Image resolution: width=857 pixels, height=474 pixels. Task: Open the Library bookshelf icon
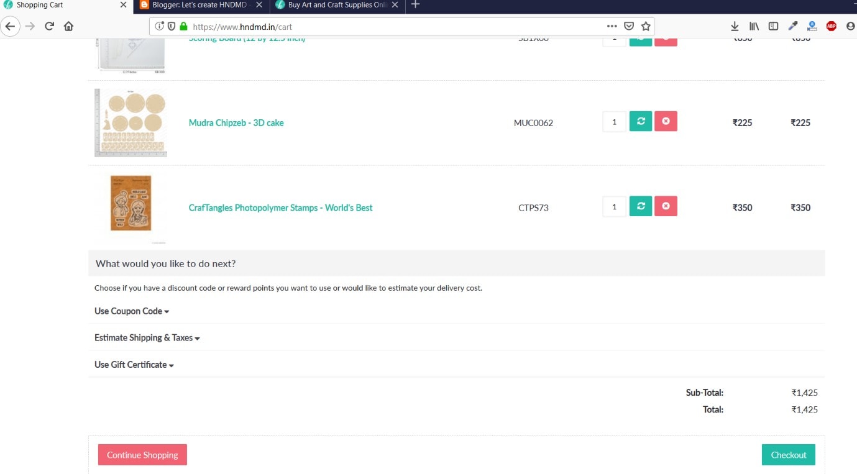tap(754, 26)
